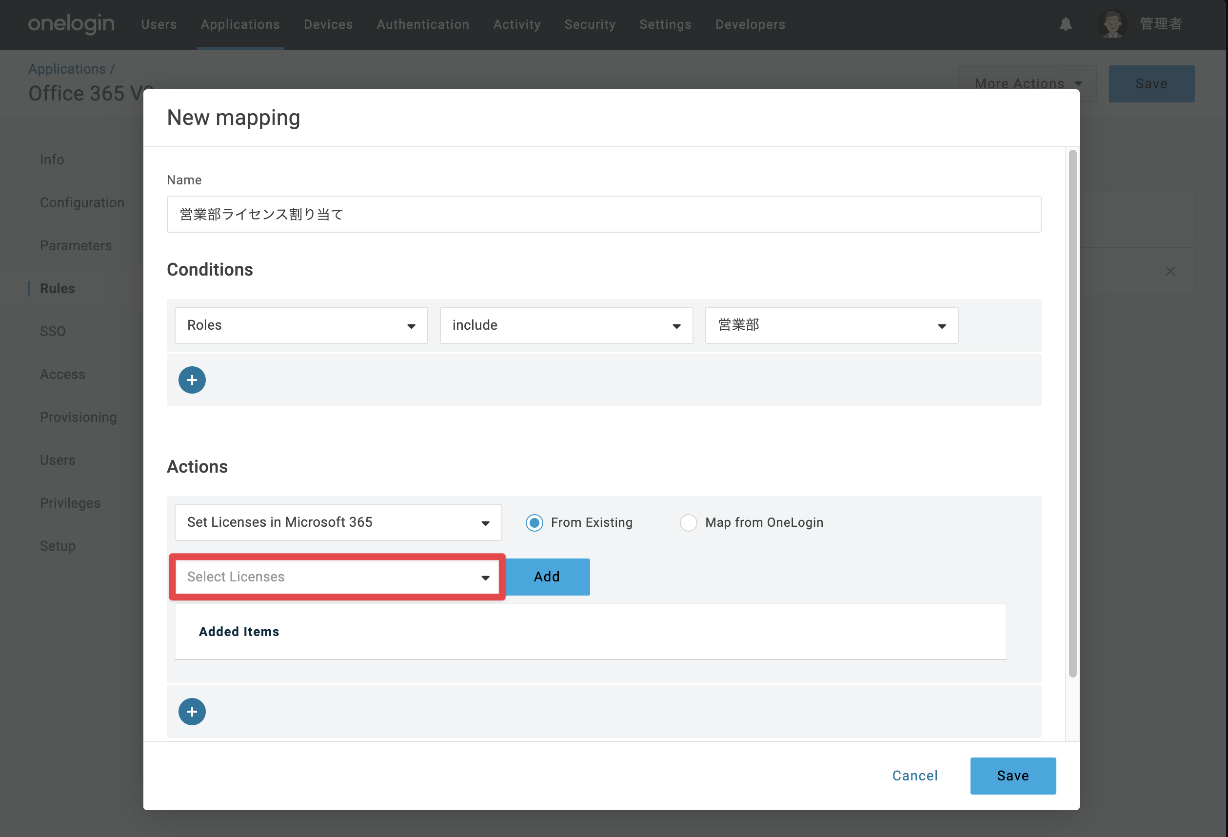Click the Add license button
The image size is (1228, 837).
tap(547, 577)
